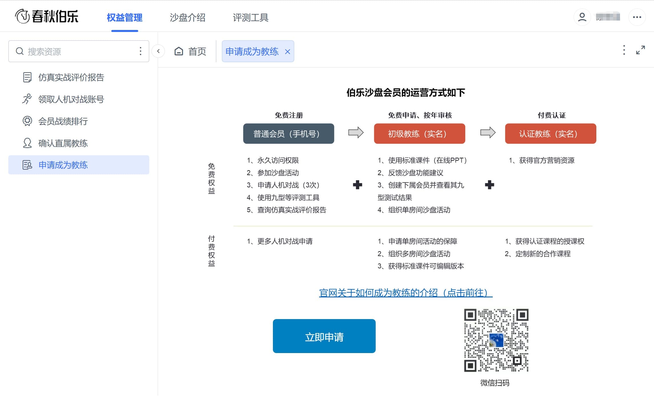Click text 反馈沙盘功能建议
Image resolution: width=654 pixels, height=397 pixels.
tap(416, 173)
